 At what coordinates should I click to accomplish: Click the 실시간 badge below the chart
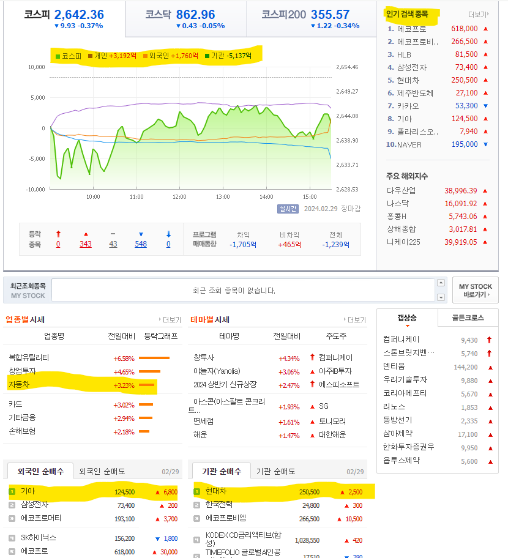coord(288,209)
